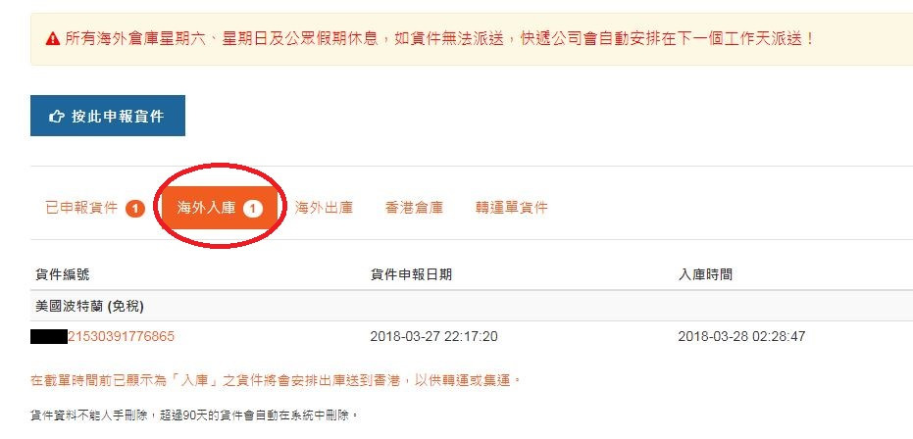
Task: Open the 轉運單貨件 tab
Action: point(511,208)
